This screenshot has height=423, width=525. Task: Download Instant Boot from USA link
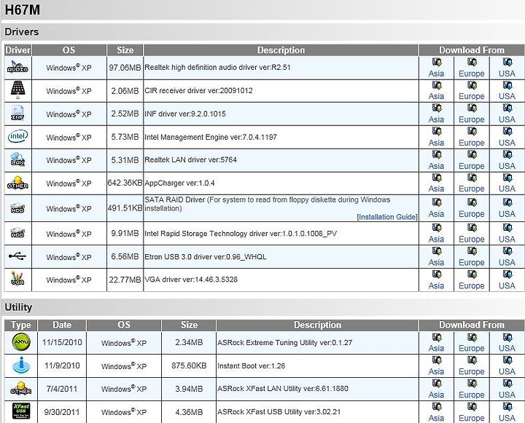(507, 371)
